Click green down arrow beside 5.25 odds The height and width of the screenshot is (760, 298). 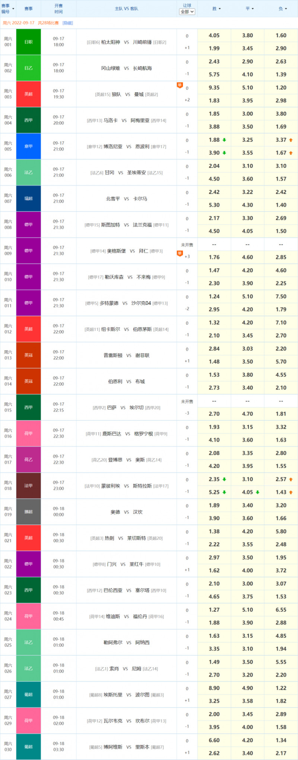point(224,492)
